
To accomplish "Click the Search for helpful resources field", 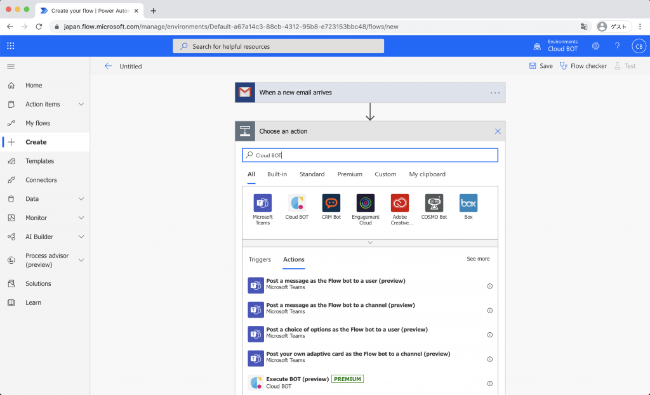I will [278, 46].
